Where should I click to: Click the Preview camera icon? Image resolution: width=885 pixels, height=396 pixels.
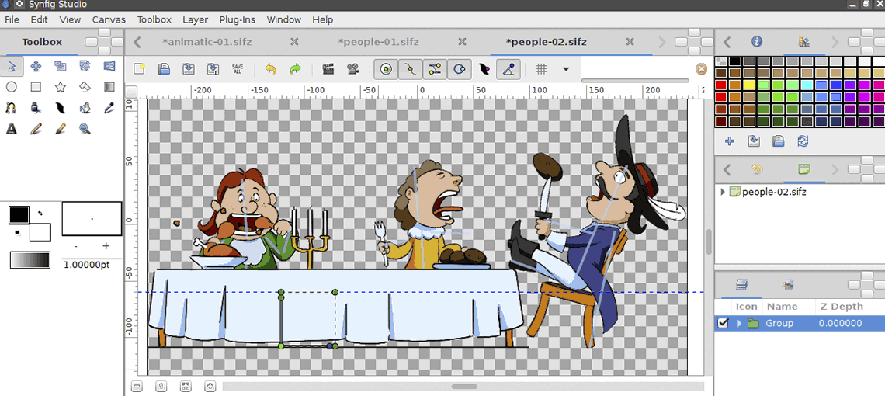click(x=353, y=69)
